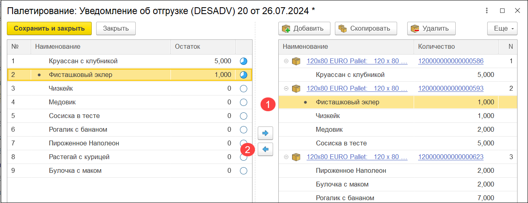Click empty circle status icon for Рогалик с бананом
Viewport: 528px width, 203px height.
click(x=244, y=130)
